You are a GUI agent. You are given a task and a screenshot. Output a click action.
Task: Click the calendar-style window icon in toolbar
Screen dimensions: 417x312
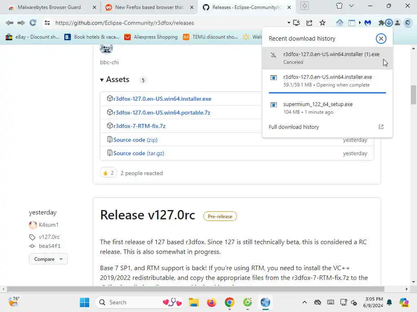351,23
